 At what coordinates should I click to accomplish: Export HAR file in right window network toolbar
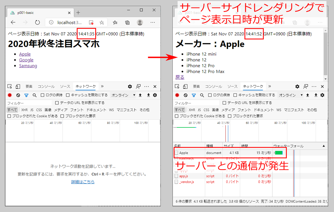pos(316,95)
